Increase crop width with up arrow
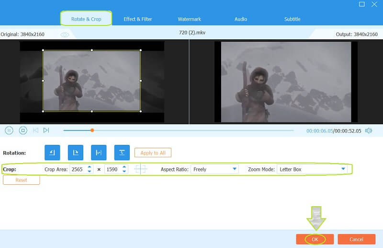Screen dimensions: 383x248 pyautogui.click(x=90, y=167)
